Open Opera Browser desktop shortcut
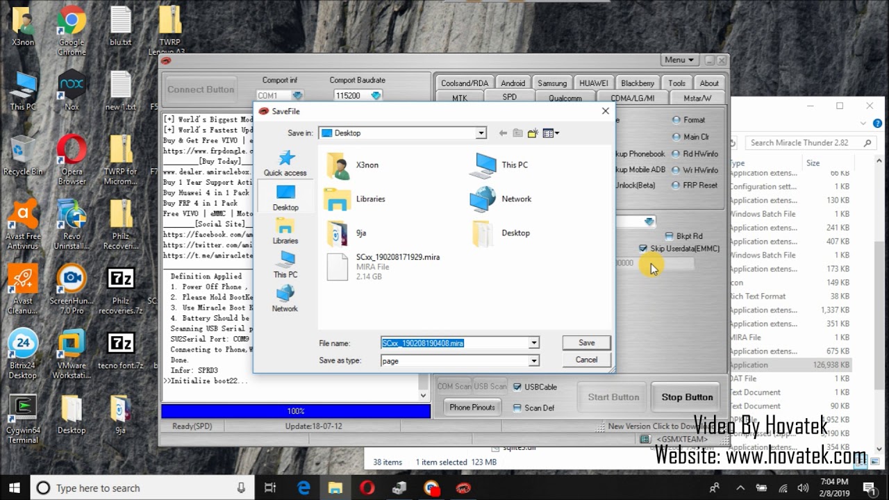This screenshot has height=500, width=889. (x=72, y=160)
